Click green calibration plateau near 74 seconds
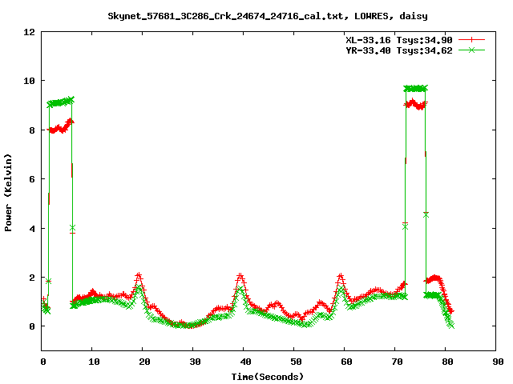The width and height of the screenshot is (513, 384). tap(415, 89)
